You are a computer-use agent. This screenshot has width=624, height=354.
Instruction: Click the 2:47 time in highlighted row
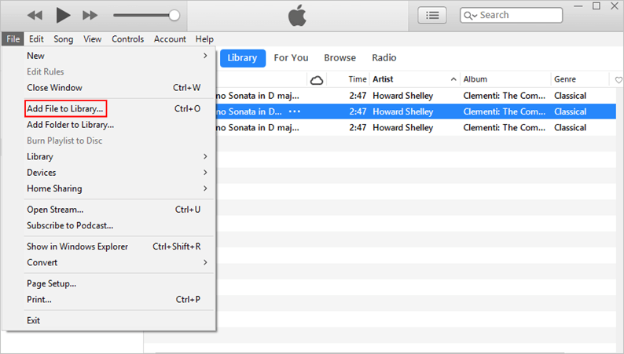358,111
